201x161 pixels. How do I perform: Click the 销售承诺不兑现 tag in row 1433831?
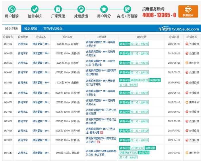click(x=140, y=80)
